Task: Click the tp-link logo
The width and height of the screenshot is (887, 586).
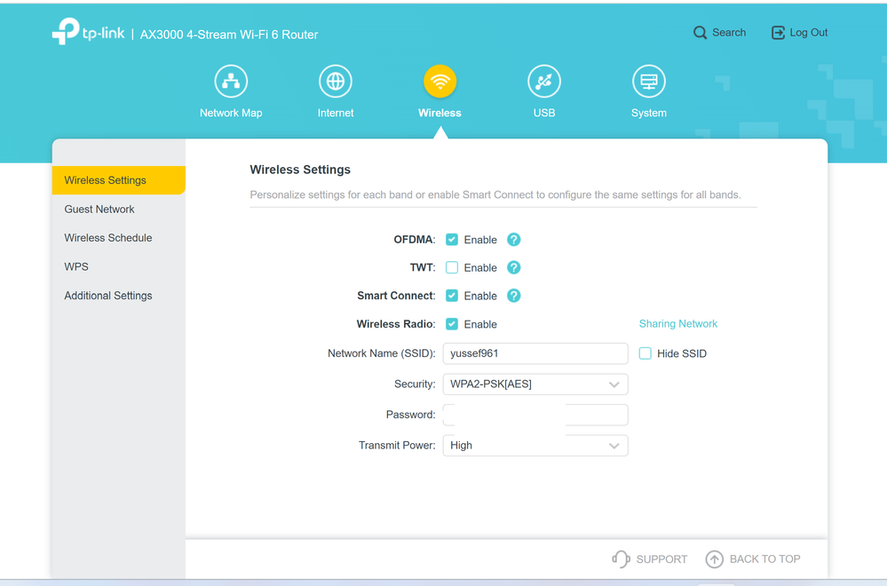Action: (89, 33)
